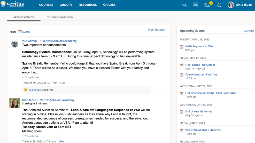Open the messages envelope icon
This screenshot has height=143, width=255.
207,5
